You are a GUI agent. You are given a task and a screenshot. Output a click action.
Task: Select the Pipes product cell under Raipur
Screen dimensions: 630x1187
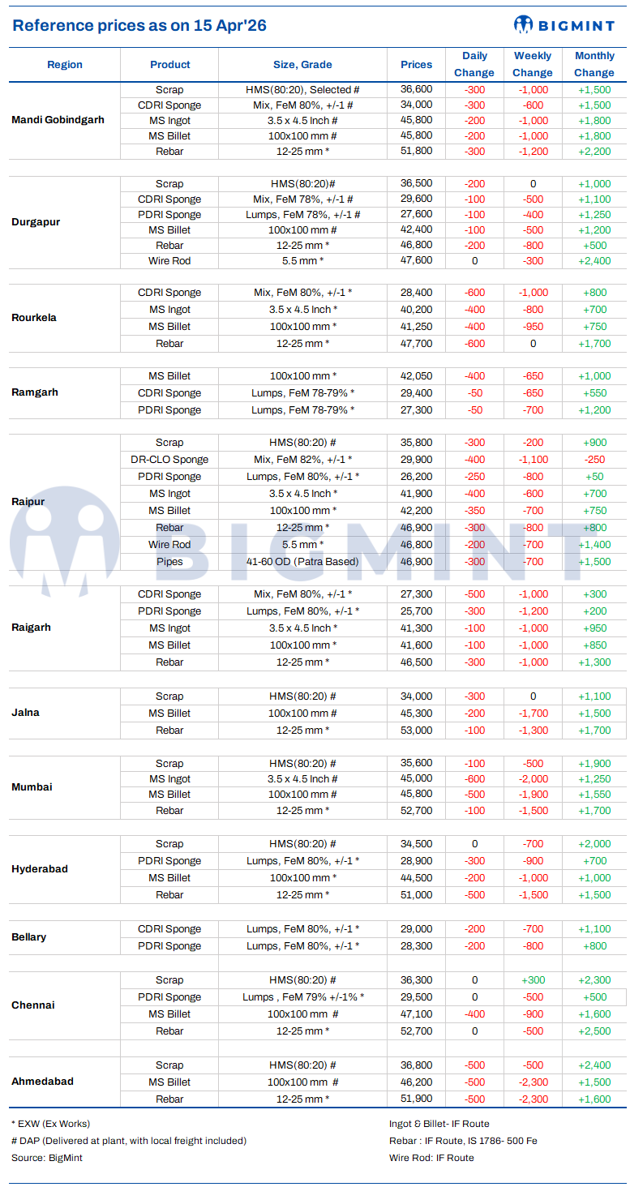click(169, 562)
